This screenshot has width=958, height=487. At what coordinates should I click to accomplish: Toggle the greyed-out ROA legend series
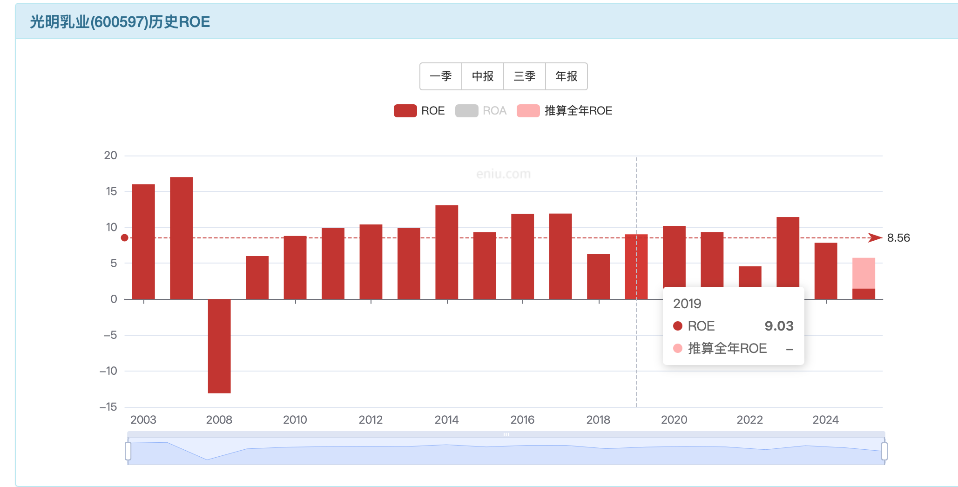[480, 111]
